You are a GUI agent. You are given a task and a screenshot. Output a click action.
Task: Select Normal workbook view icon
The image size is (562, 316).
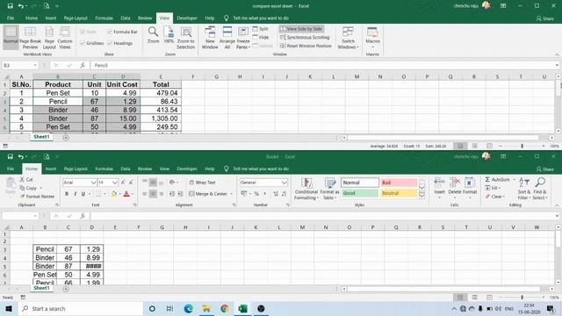tap(11, 32)
